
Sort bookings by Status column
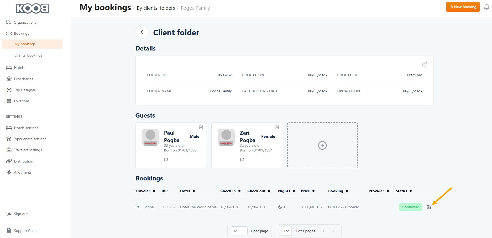[404, 191]
